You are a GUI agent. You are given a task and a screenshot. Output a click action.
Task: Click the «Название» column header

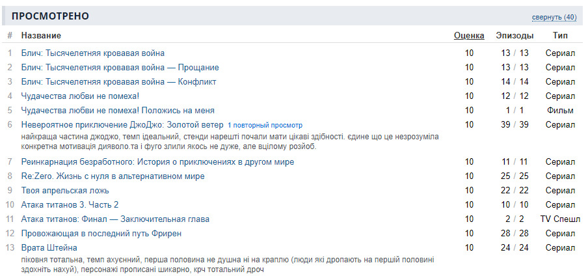click(41, 35)
